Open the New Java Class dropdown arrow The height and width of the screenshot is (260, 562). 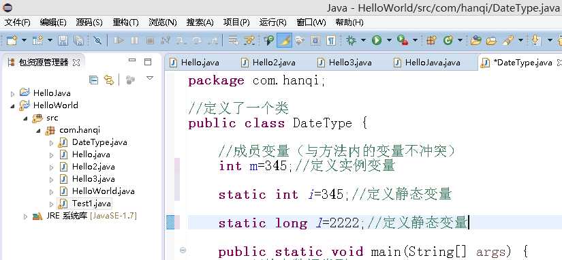pyautogui.click(x=460, y=40)
